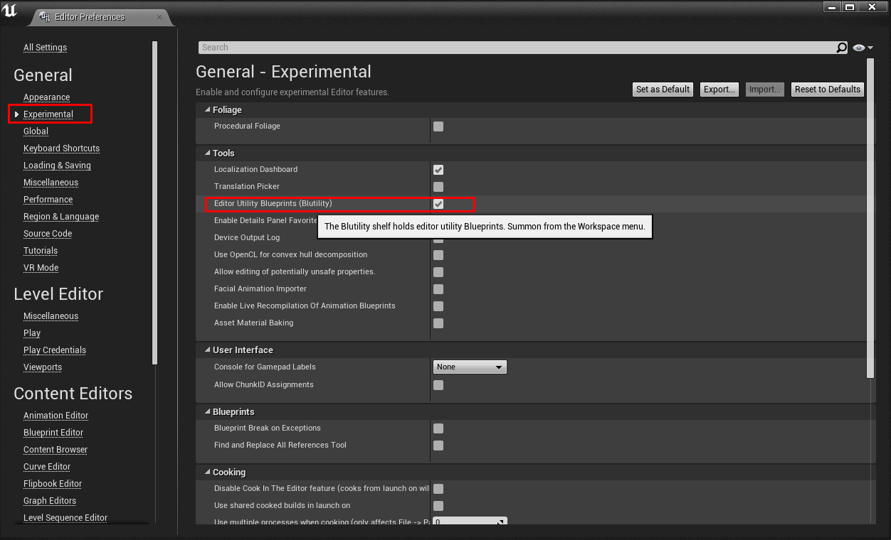Screen dimensions: 891x540
Task: Open the view options eye icon
Action: point(863,48)
